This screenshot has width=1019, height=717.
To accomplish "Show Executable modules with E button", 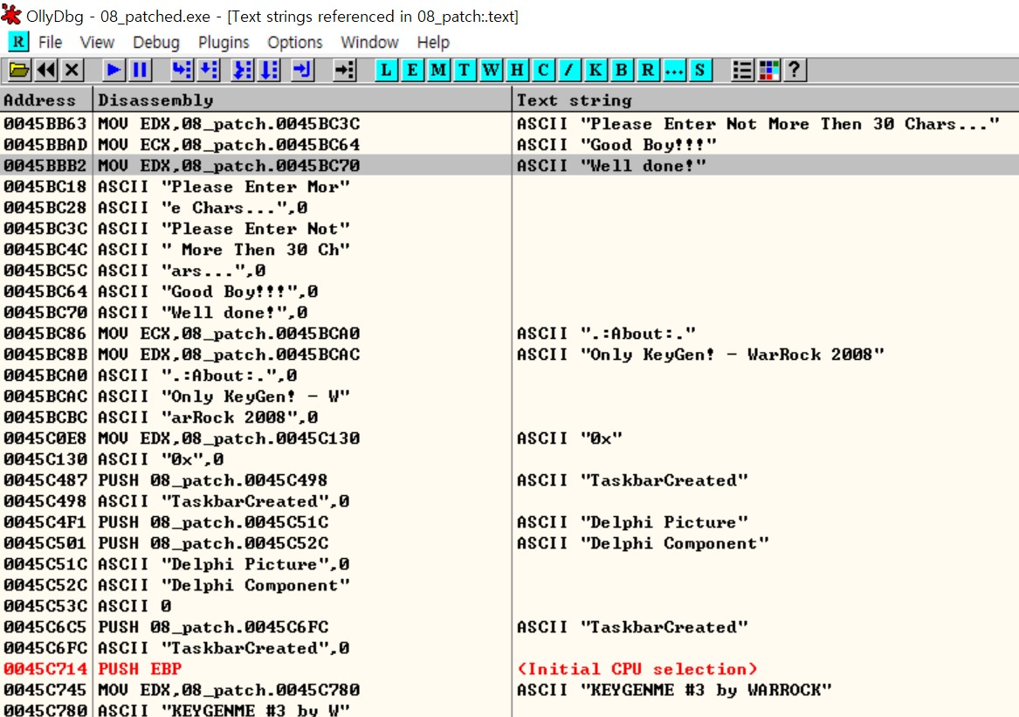I will pyautogui.click(x=412, y=70).
